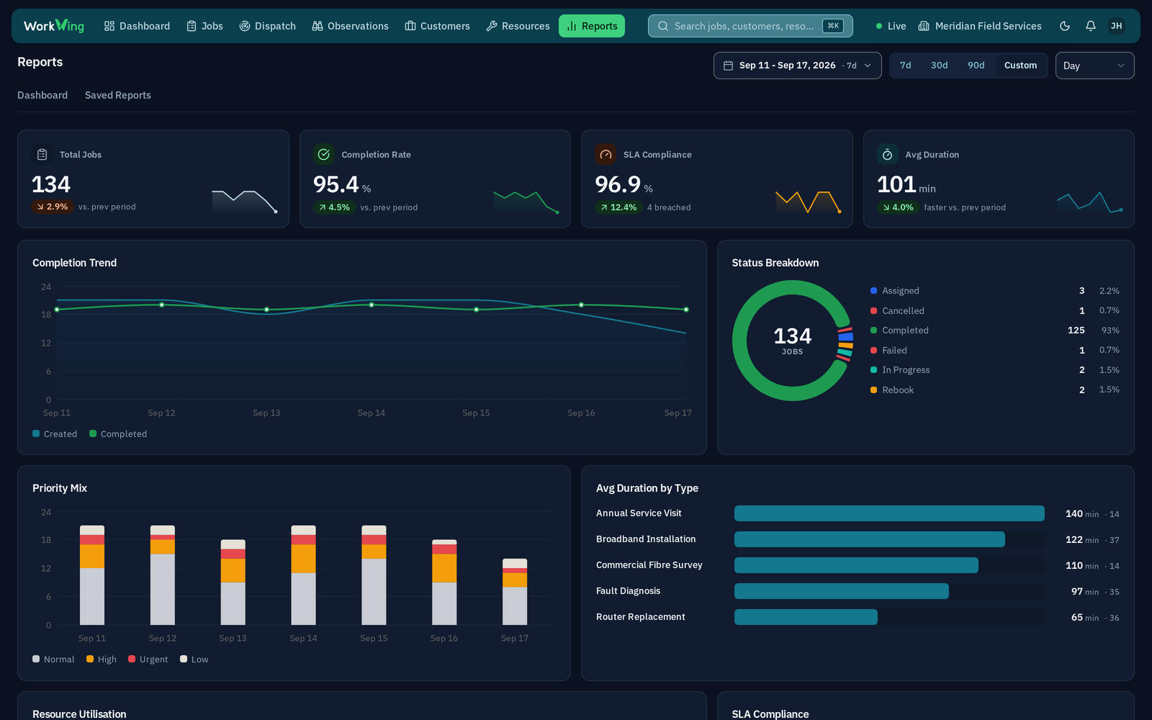Navigate to Customers

(437, 26)
